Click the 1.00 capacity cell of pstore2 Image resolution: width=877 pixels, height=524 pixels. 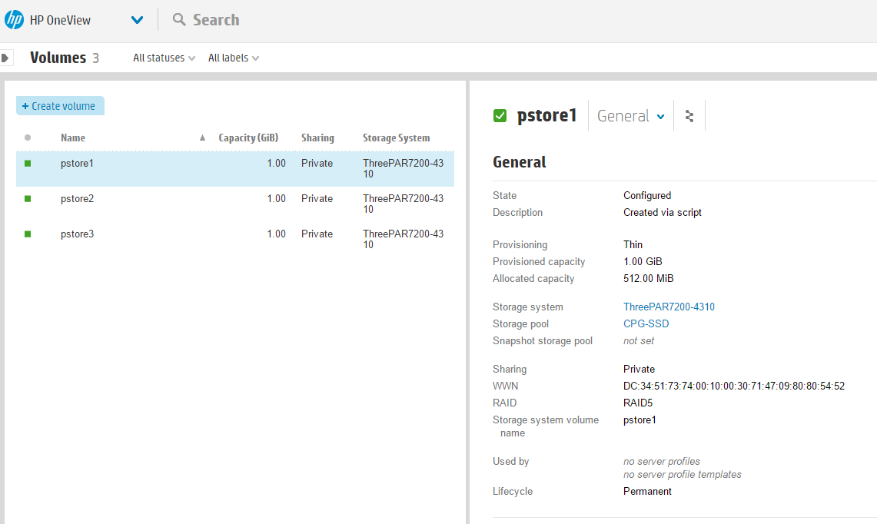coord(276,198)
